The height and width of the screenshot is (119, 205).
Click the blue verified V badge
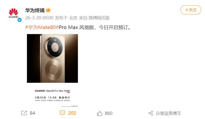[x=19, y=20]
